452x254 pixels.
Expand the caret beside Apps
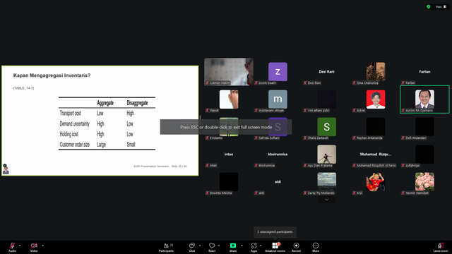(261, 246)
